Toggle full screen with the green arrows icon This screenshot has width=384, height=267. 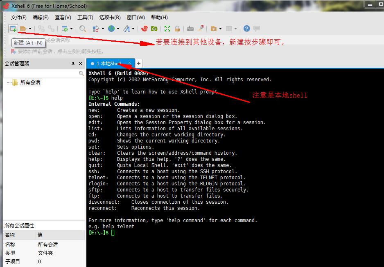click(x=167, y=29)
